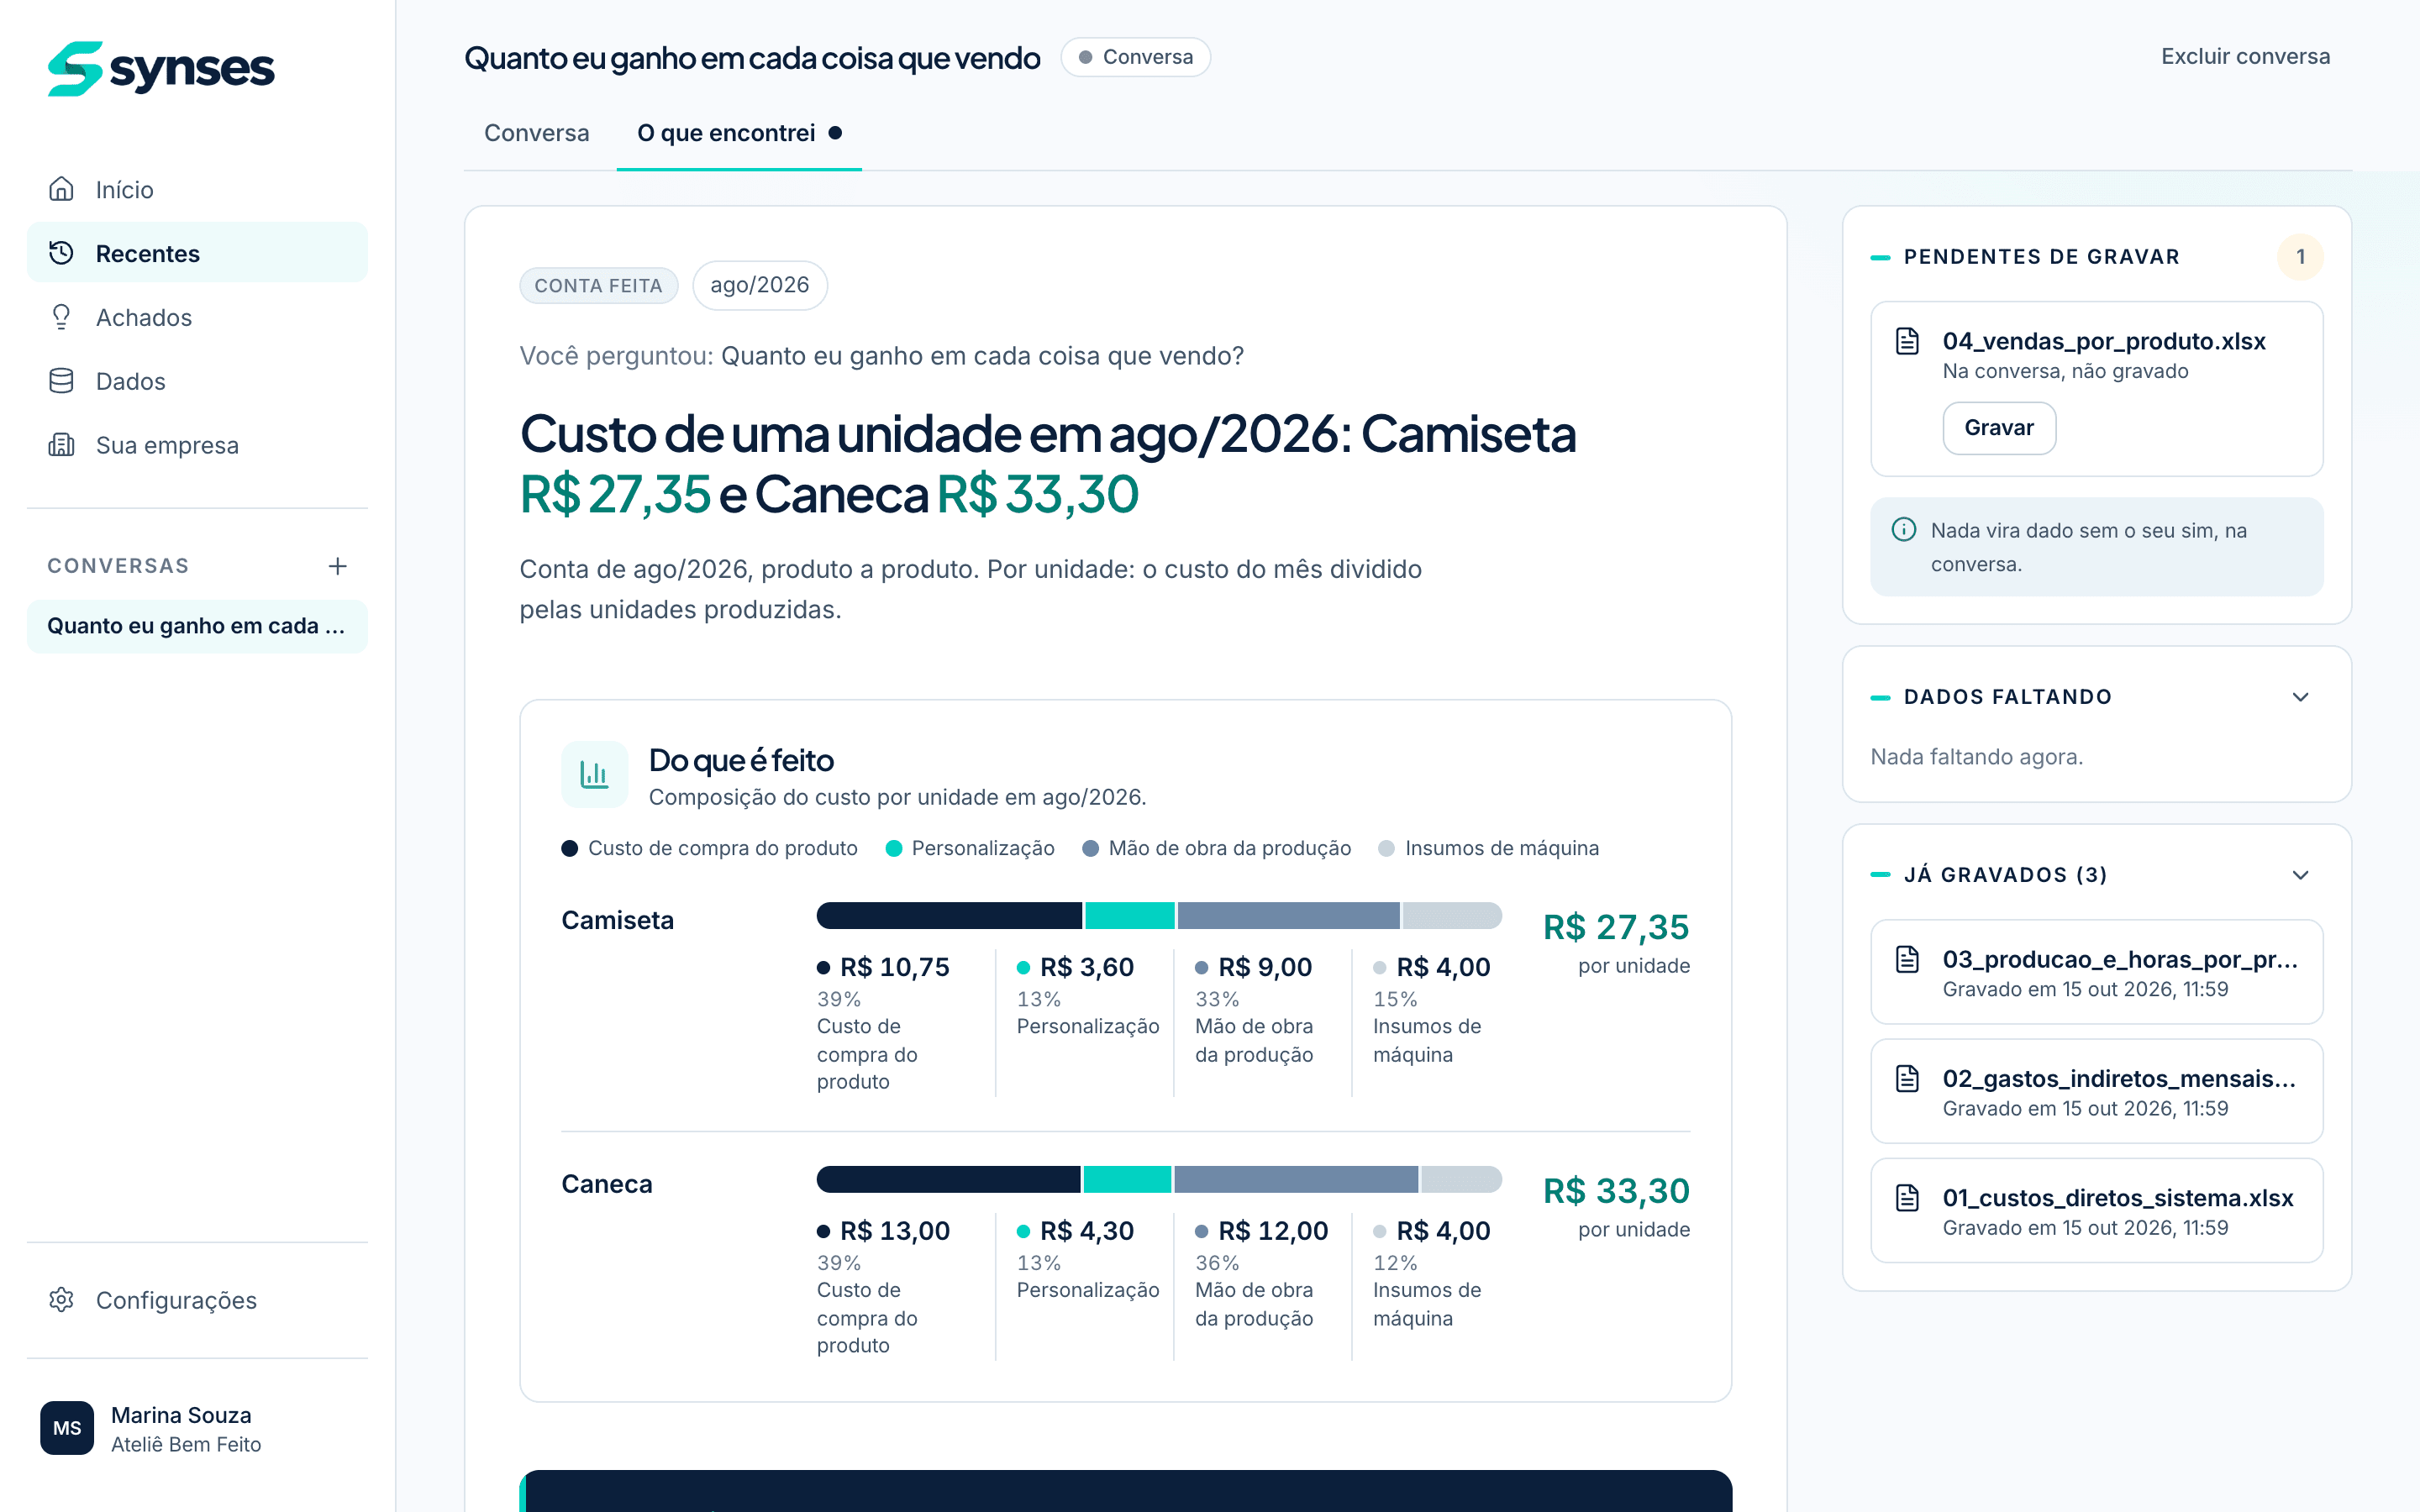Open Configurações in the sidebar
This screenshot has width=2420, height=1512.
197,1300
